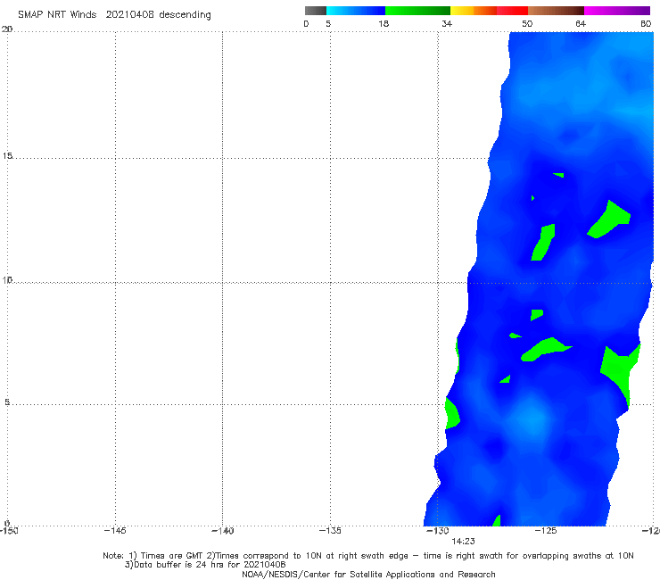Click the magenta-purple segment of the color bar
The image size is (660, 580).
pyautogui.click(x=617, y=11)
